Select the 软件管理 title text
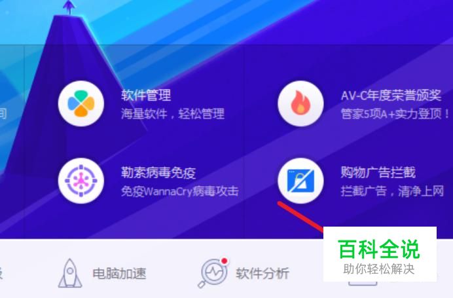Image resolution: width=453 pixels, height=298 pixels. click(x=146, y=95)
